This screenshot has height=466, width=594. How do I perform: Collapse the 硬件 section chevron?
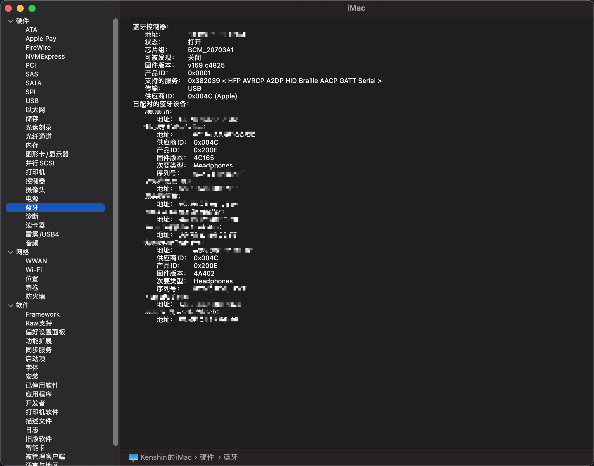[x=11, y=21]
